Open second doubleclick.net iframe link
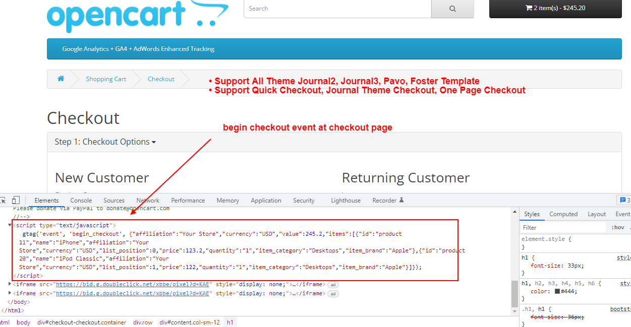Image resolution: width=631 pixels, height=327 pixels. click(x=133, y=293)
